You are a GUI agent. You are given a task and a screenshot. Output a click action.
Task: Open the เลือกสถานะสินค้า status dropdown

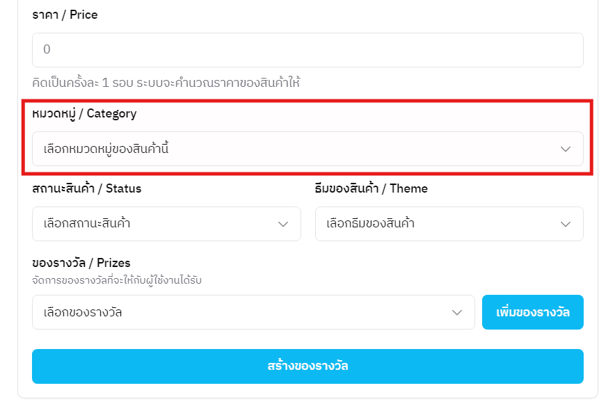166,224
